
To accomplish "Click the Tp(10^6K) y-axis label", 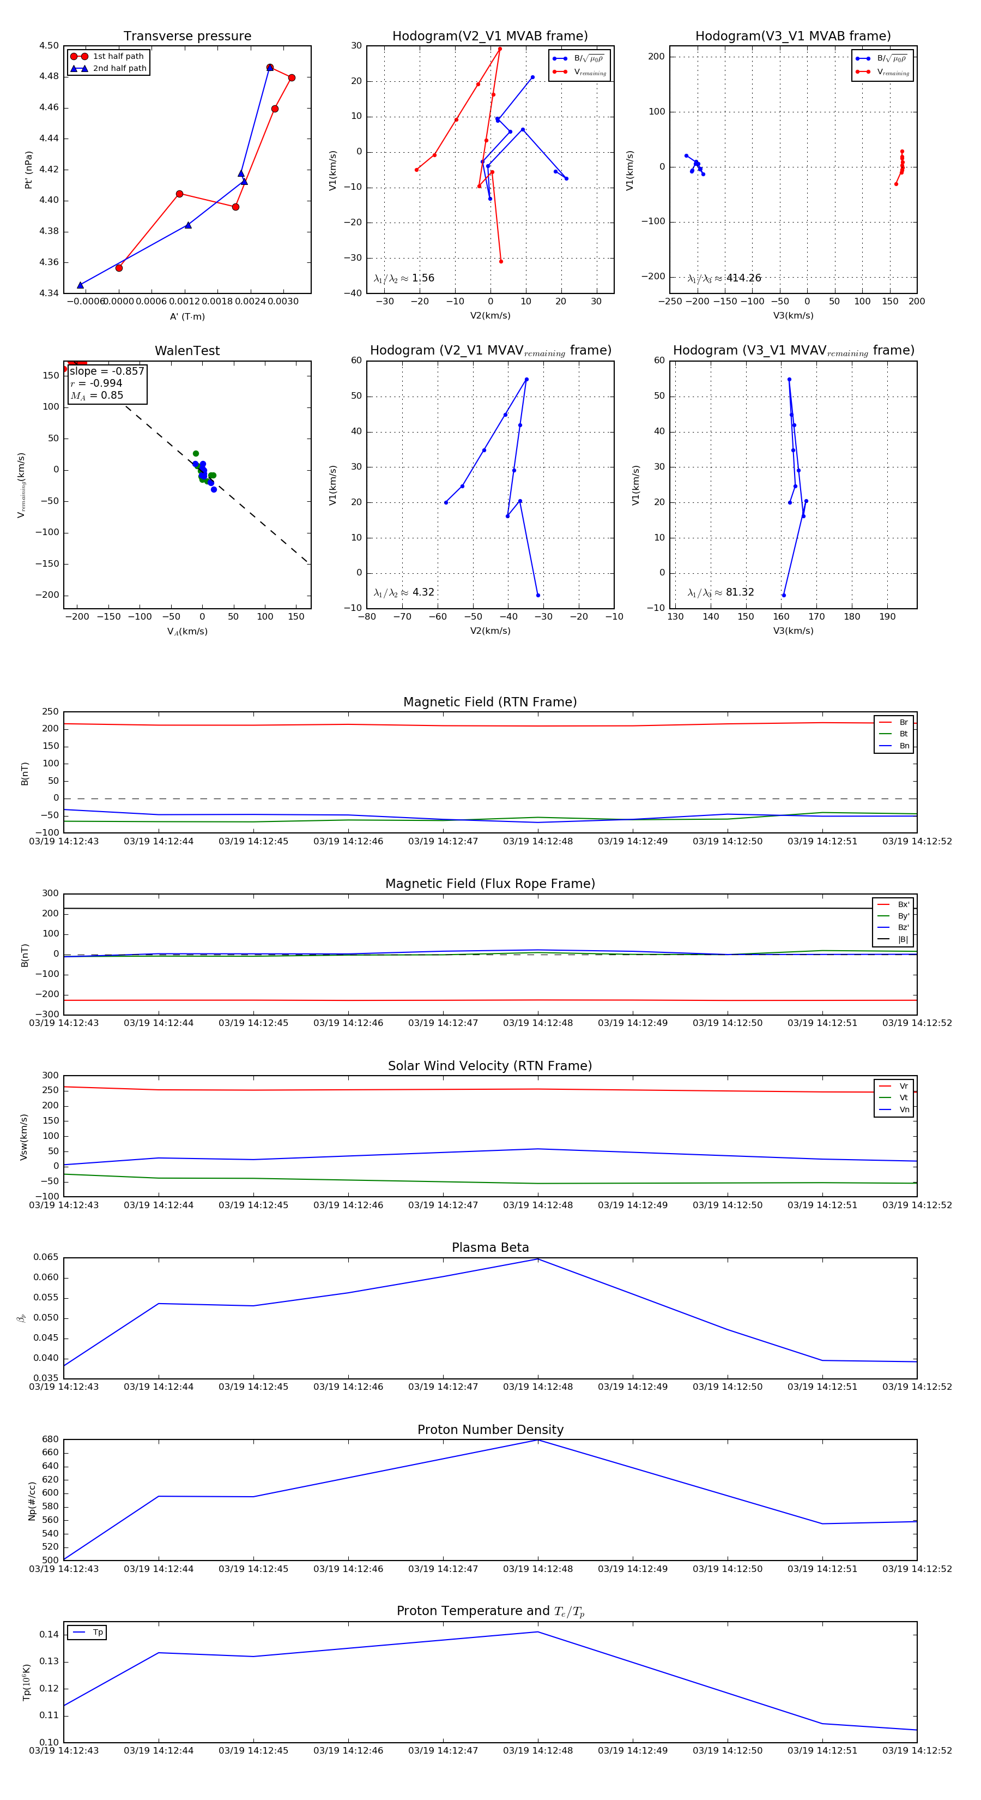I will (x=27, y=1683).
